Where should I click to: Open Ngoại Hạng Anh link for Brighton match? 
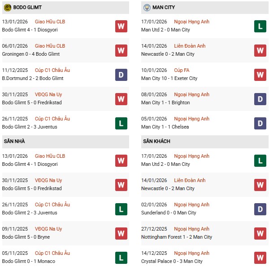click(192, 94)
